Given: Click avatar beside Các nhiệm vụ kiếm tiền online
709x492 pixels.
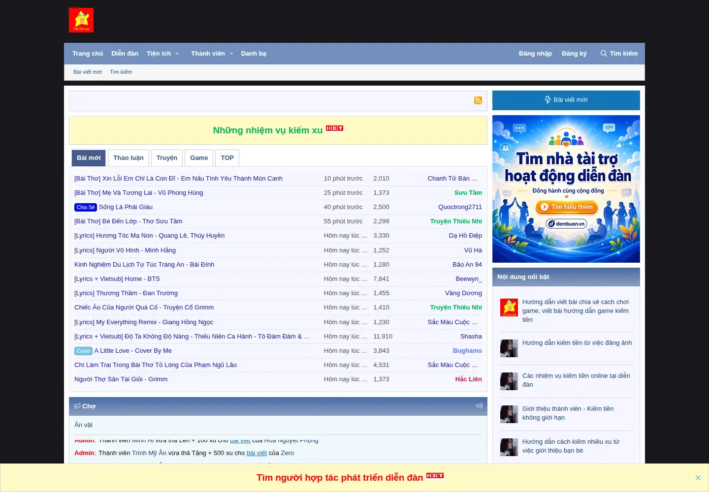Looking at the screenshot, I should (x=509, y=381).
